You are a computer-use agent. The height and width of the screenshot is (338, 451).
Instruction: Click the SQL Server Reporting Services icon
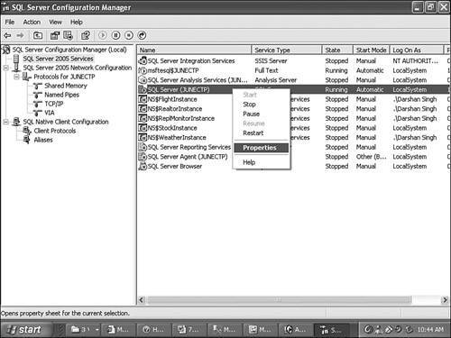(143, 147)
